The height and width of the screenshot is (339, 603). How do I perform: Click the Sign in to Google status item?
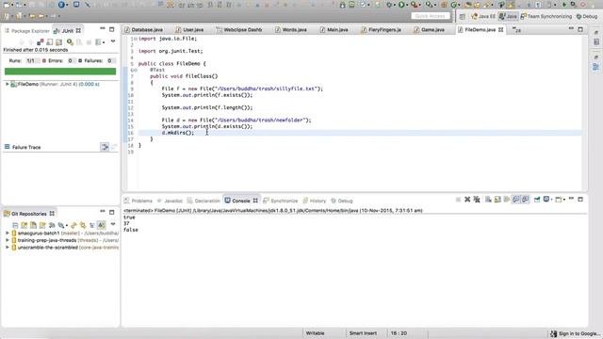(576, 333)
